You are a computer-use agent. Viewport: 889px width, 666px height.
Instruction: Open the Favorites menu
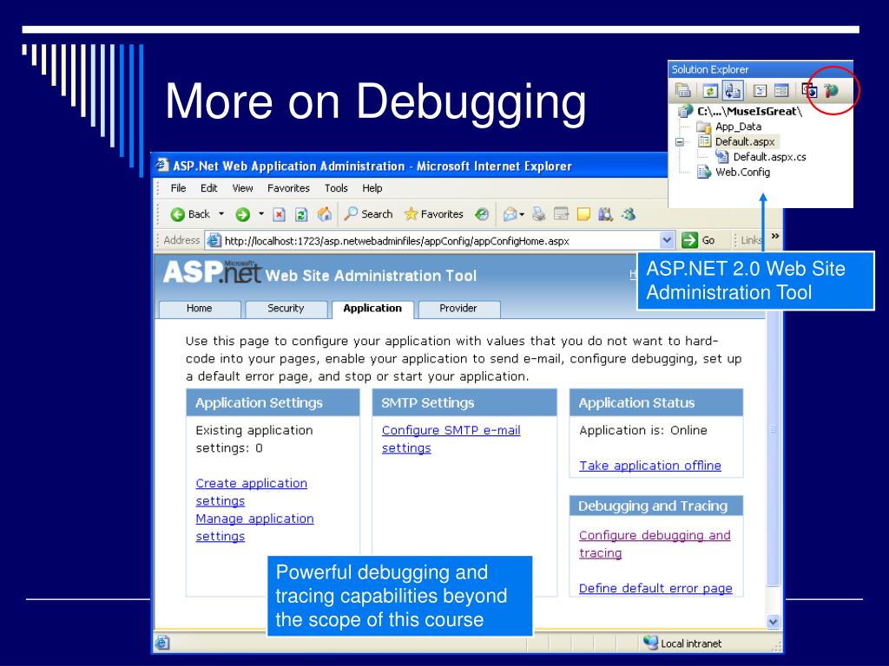(288, 188)
